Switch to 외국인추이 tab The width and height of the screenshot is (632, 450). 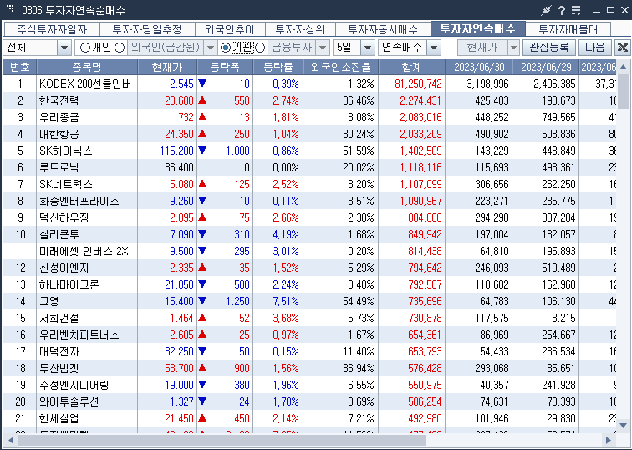pos(230,29)
